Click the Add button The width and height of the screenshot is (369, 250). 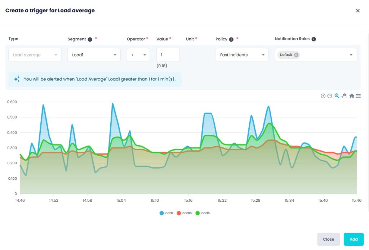354,239
